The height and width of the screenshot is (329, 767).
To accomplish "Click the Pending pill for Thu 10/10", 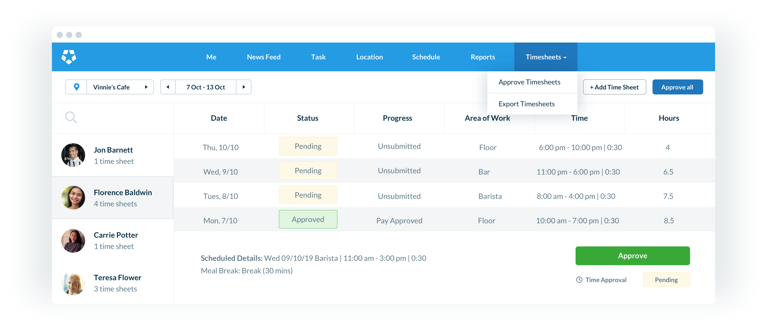I will (x=308, y=146).
